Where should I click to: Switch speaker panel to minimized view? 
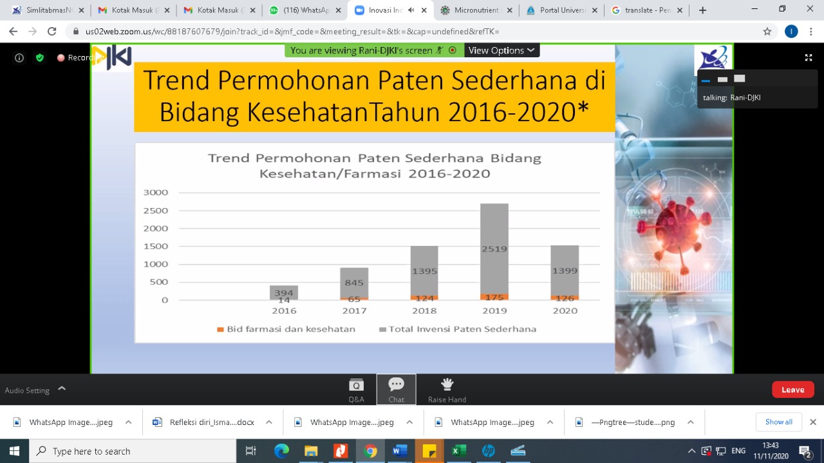point(706,79)
